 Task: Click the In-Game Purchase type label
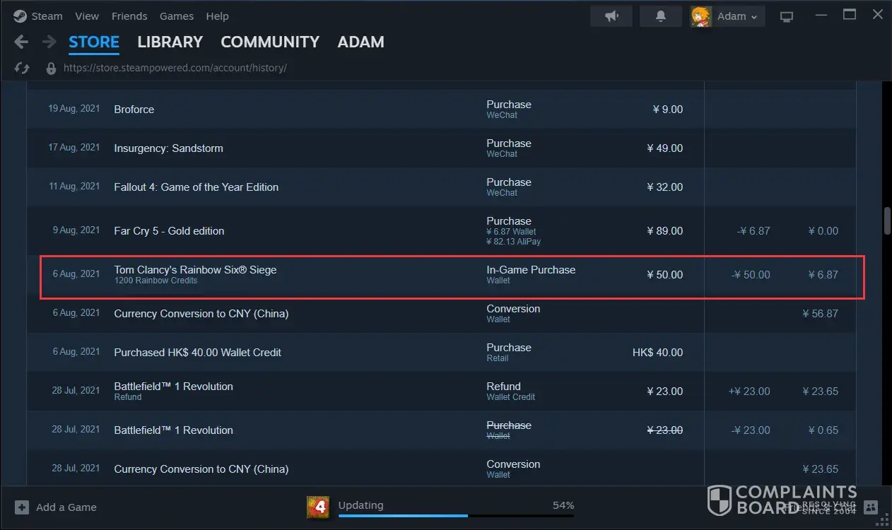[531, 270]
